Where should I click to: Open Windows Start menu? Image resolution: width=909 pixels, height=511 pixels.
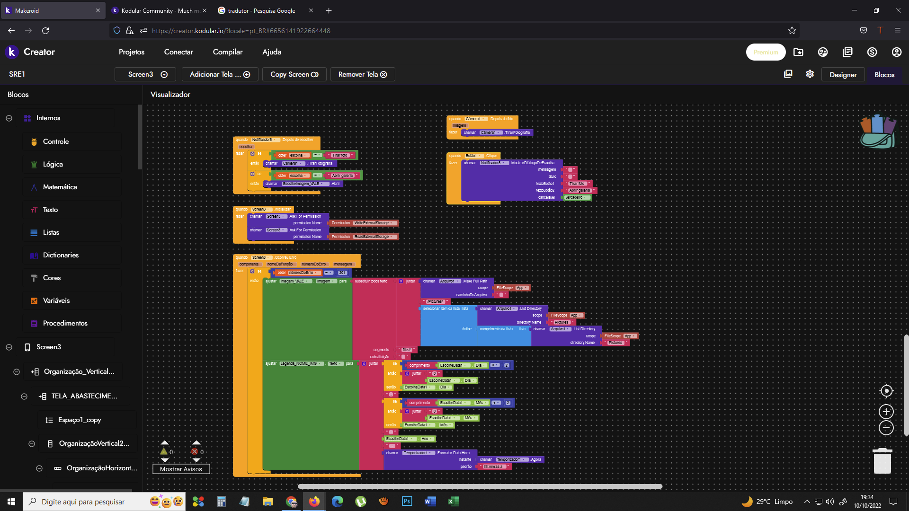pyautogui.click(x=11, y=501)
